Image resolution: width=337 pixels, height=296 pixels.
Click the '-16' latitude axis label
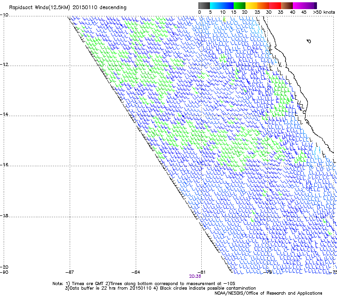[4, 165]
